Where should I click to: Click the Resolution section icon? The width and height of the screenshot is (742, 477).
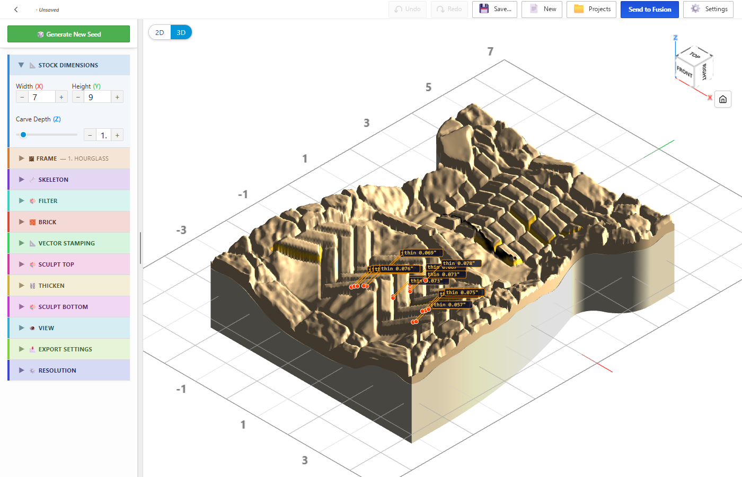(x=32, y=370)
